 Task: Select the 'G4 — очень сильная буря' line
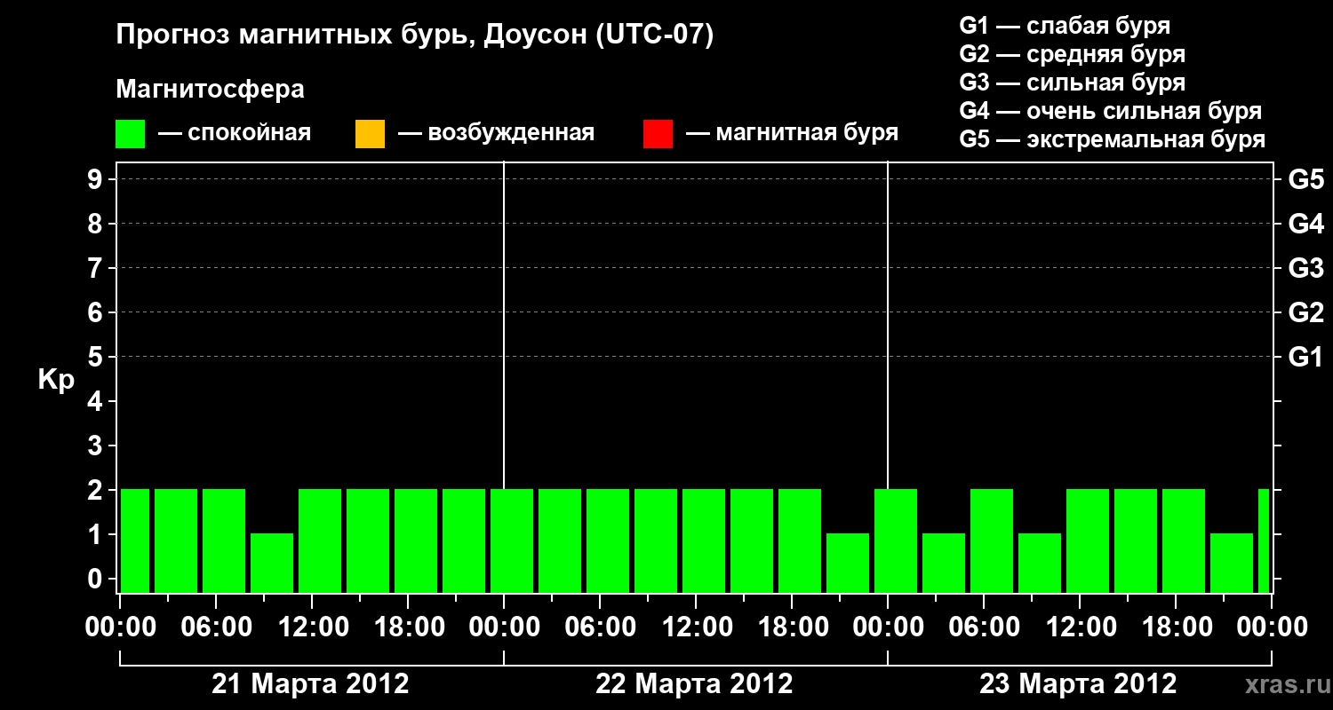coord(1111,111)
